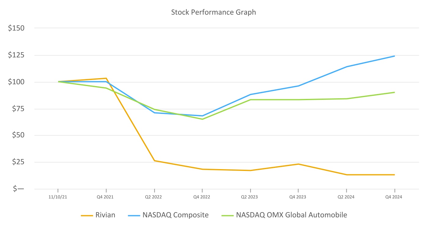Click the green NASDAQ OMX legend swatch
Screen dimensions: 428x232
[x=227, y=215]
